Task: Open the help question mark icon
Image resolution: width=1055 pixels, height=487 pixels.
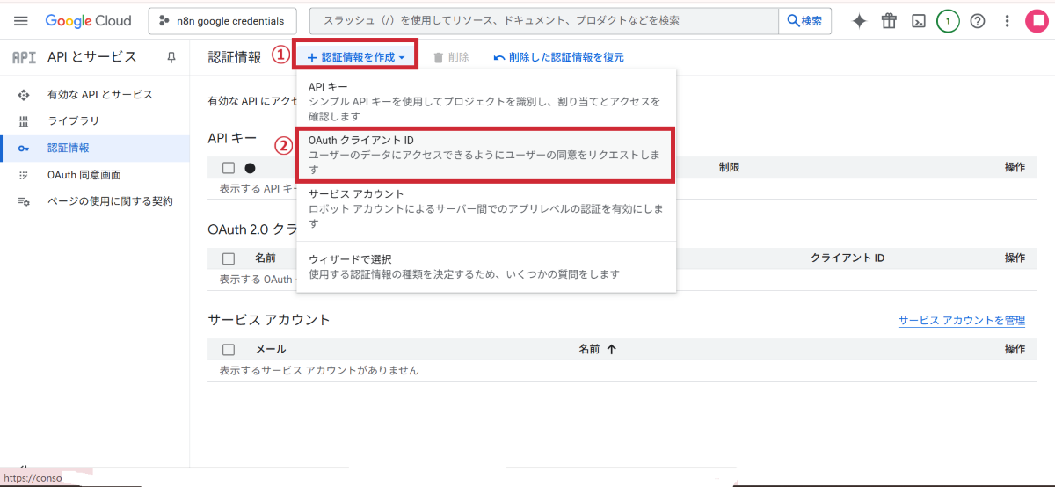Action: pos(977,21)
